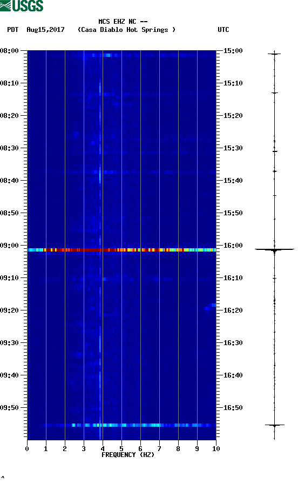
Task: Click the 16:00 UTC time label
Action: [233, 246]
